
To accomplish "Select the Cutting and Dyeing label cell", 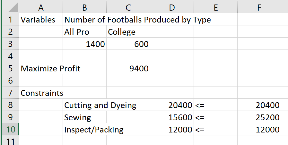I will coord(84,105).
